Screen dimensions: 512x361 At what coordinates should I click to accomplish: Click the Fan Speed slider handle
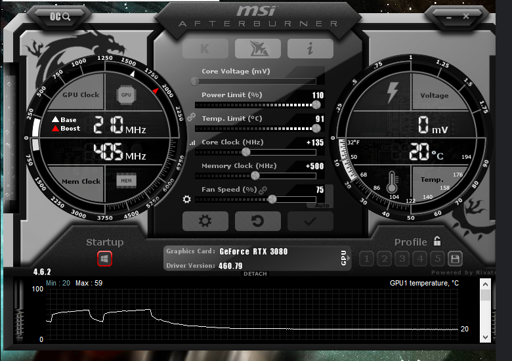pos(272,199)
